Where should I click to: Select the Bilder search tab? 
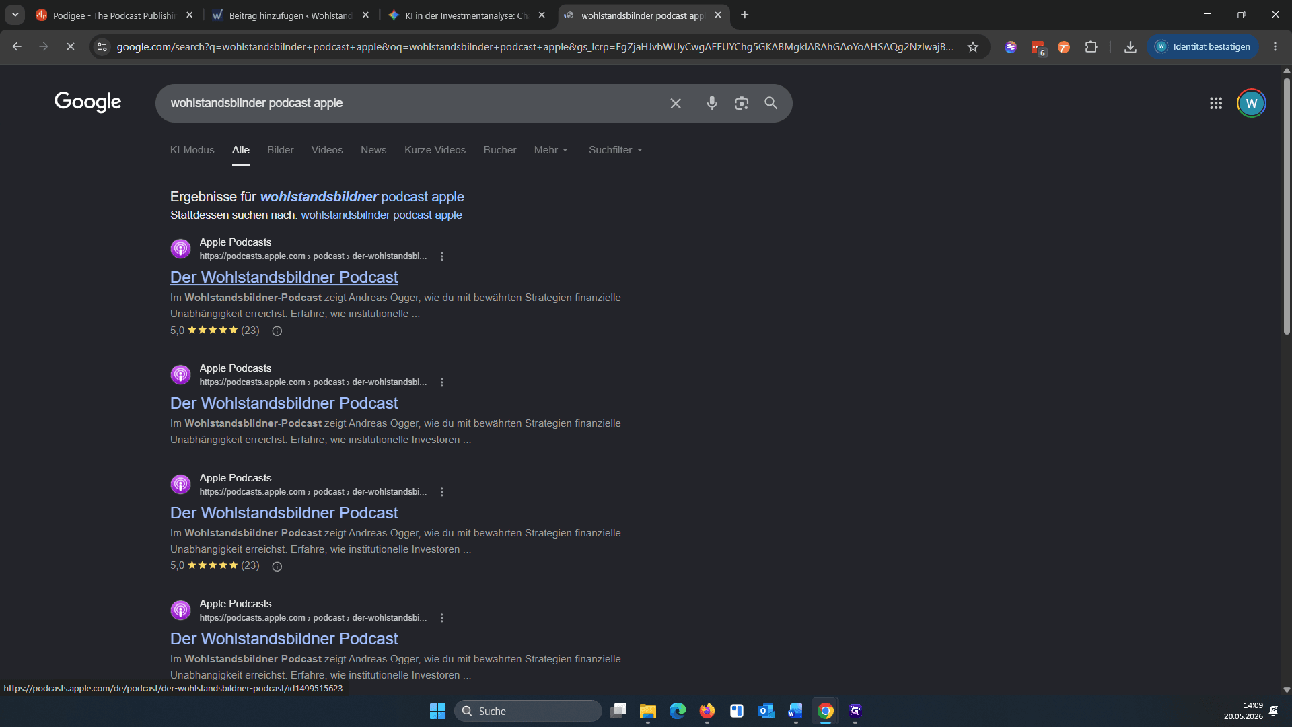click(x=280, y=150)
